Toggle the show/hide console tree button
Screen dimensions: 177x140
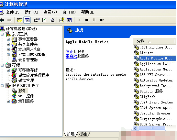(27, 20)
